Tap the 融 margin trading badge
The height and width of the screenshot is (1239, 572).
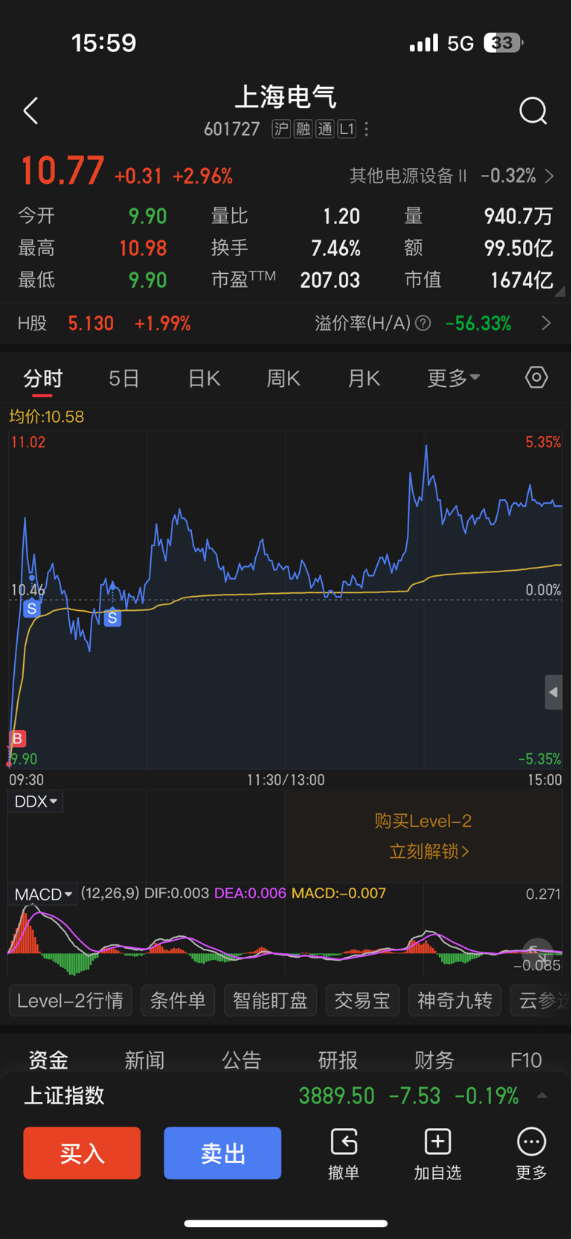[303, 129]
